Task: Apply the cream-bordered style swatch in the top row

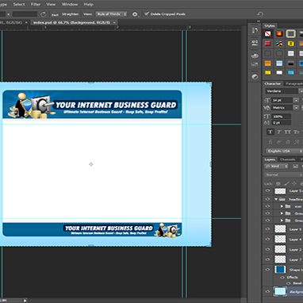Action: [290, 34]
